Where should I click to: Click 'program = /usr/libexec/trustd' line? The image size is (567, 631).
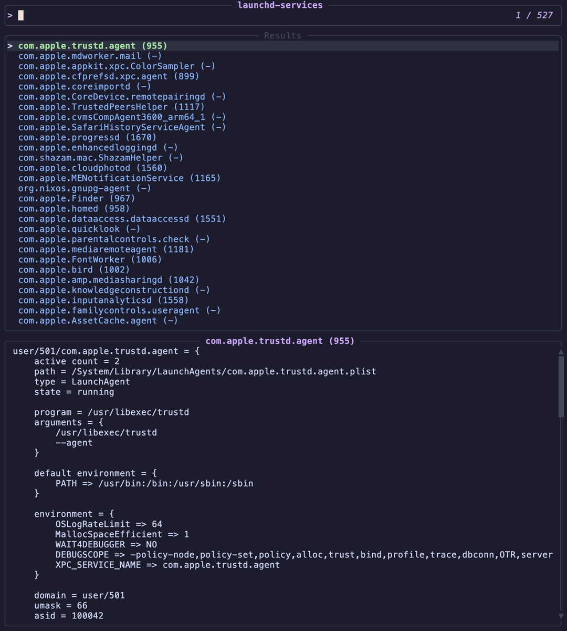tap(111, 412)
